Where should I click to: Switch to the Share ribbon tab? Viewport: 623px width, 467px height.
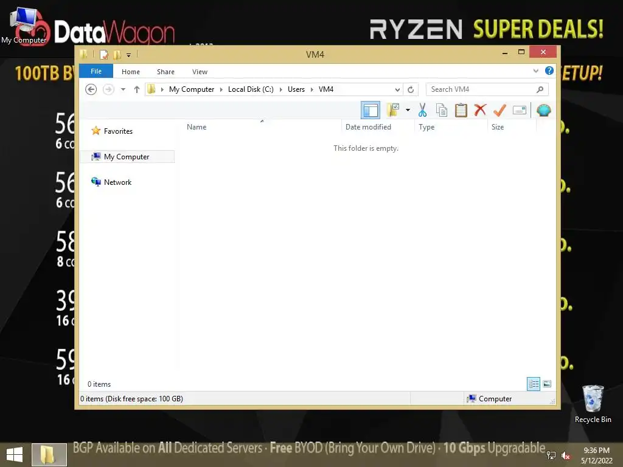tap(165, 72)
